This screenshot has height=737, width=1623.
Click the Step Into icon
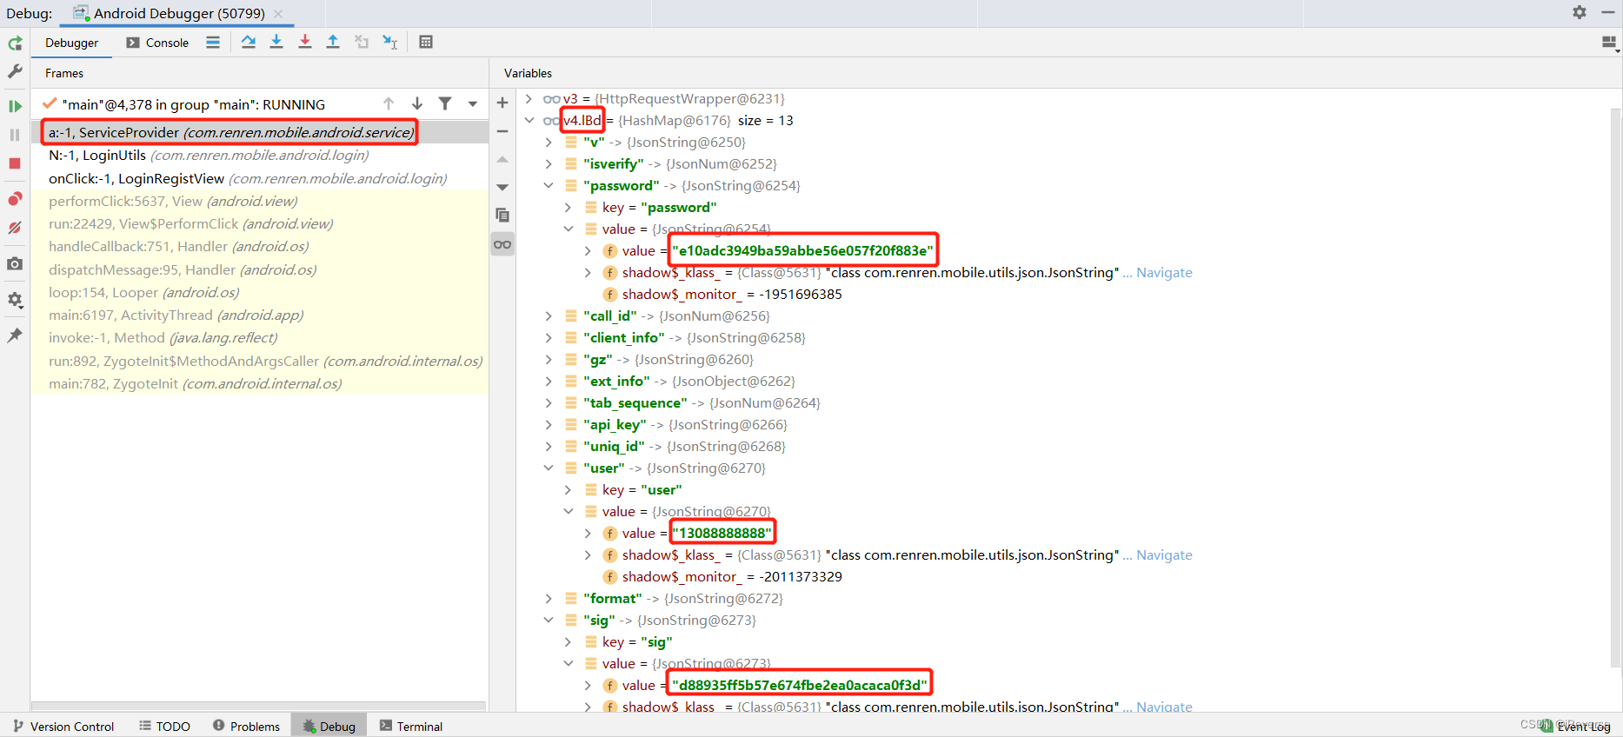pyautogui.click(x=276, y=42)
